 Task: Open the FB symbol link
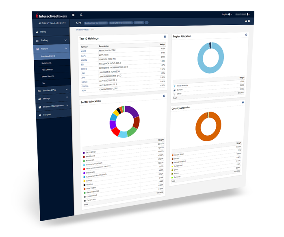82,65
